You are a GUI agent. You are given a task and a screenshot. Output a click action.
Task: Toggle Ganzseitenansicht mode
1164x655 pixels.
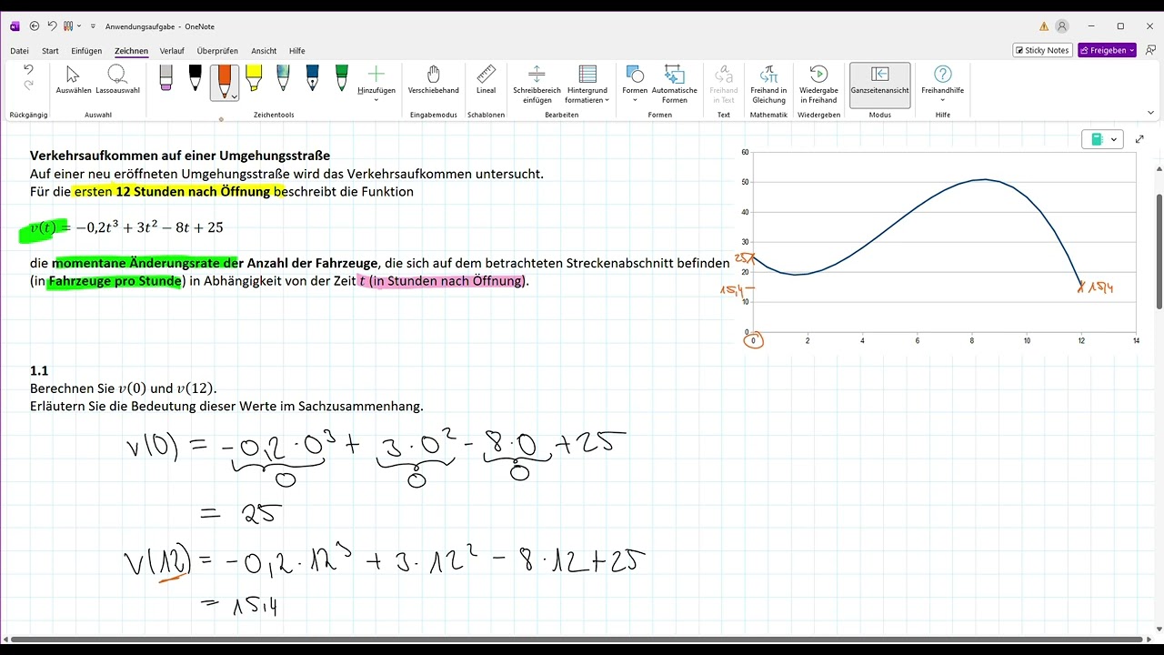click(879, 85)
